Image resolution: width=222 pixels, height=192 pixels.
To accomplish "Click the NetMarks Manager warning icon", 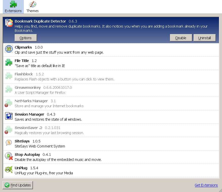I will tap(6, 105).
